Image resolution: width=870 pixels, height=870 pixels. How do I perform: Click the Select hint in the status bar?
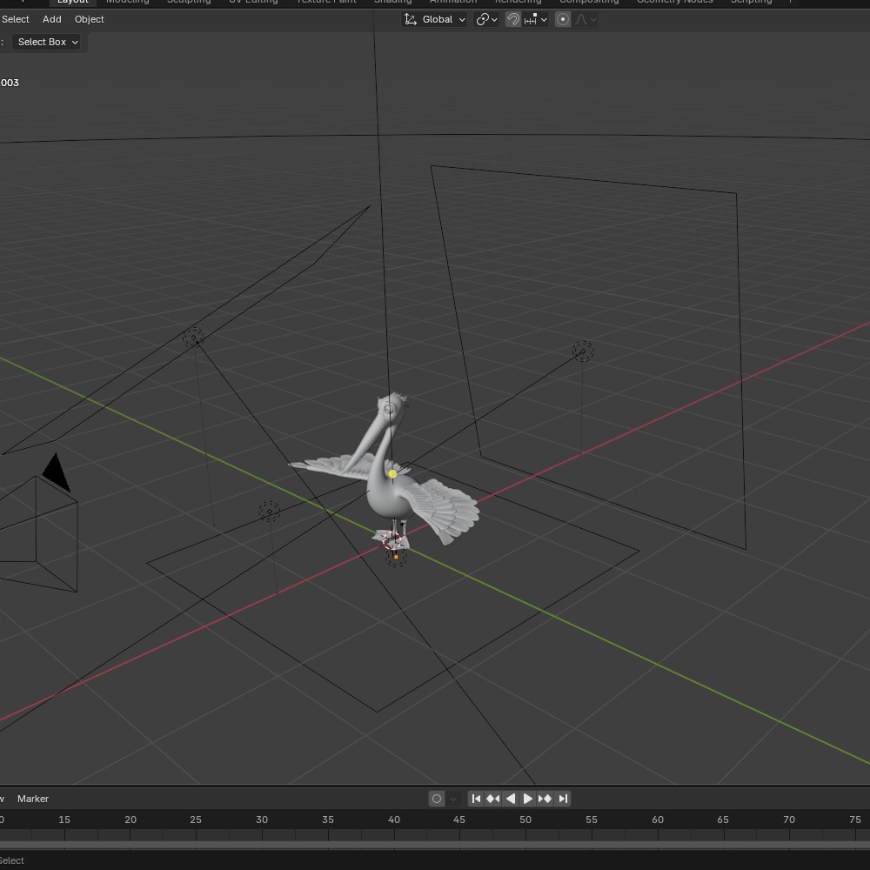(x=11, y=860)
